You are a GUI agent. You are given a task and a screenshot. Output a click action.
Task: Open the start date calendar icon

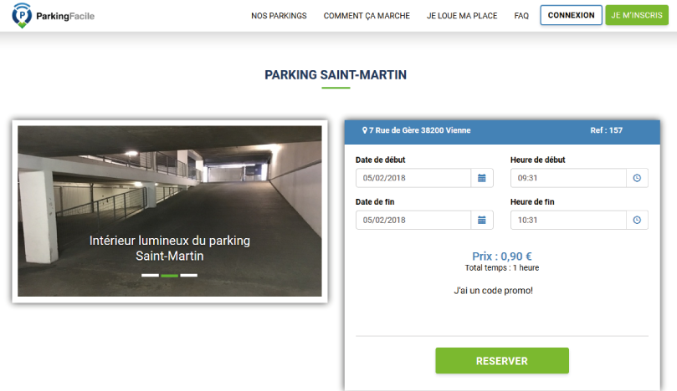[x=482, y=178]
